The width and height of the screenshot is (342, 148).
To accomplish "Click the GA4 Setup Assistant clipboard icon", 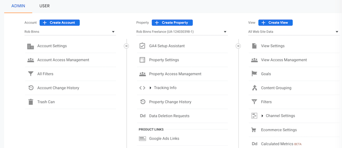I will point(142,46).
